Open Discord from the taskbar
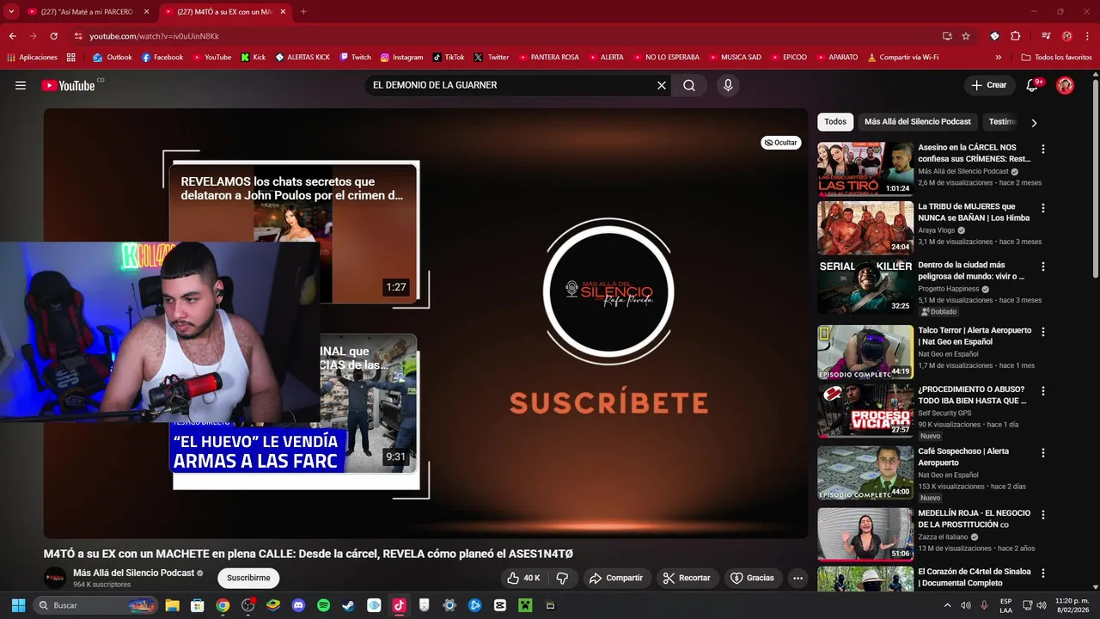Screen dimensions: 1100x619 click(298, 605)
